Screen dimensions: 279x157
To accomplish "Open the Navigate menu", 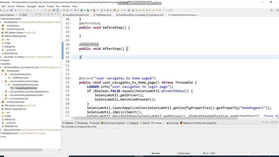I will coord(31,6).
